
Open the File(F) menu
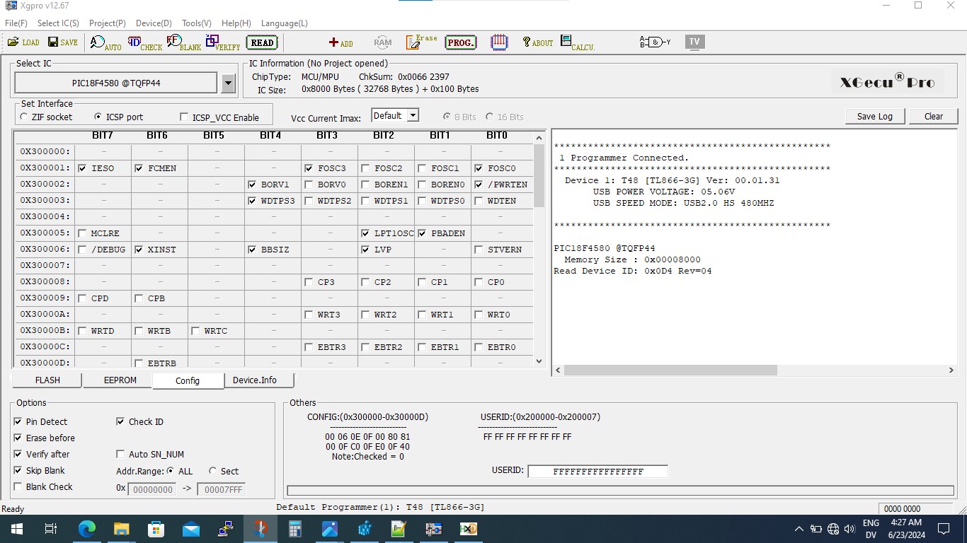(16, 23)
